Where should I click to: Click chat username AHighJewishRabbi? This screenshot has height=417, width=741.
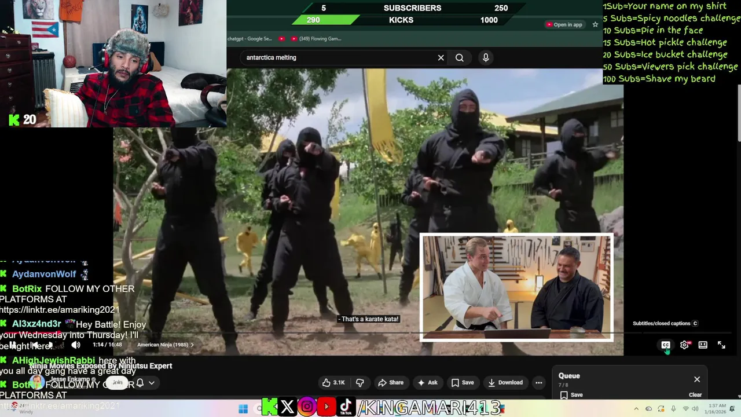click(53, 360)
